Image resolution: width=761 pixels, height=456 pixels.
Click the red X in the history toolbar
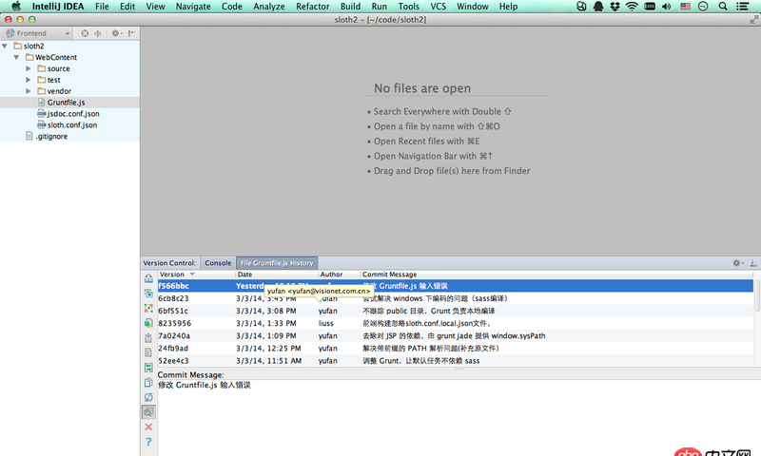coord(148,427)
